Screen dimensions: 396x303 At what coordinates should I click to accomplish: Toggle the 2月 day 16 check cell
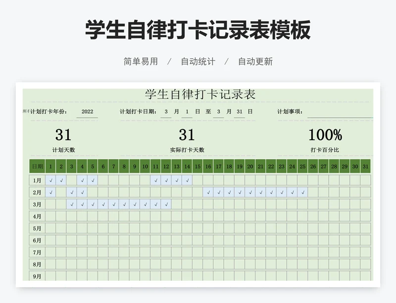pyautogui.click(x=208, y=192)
